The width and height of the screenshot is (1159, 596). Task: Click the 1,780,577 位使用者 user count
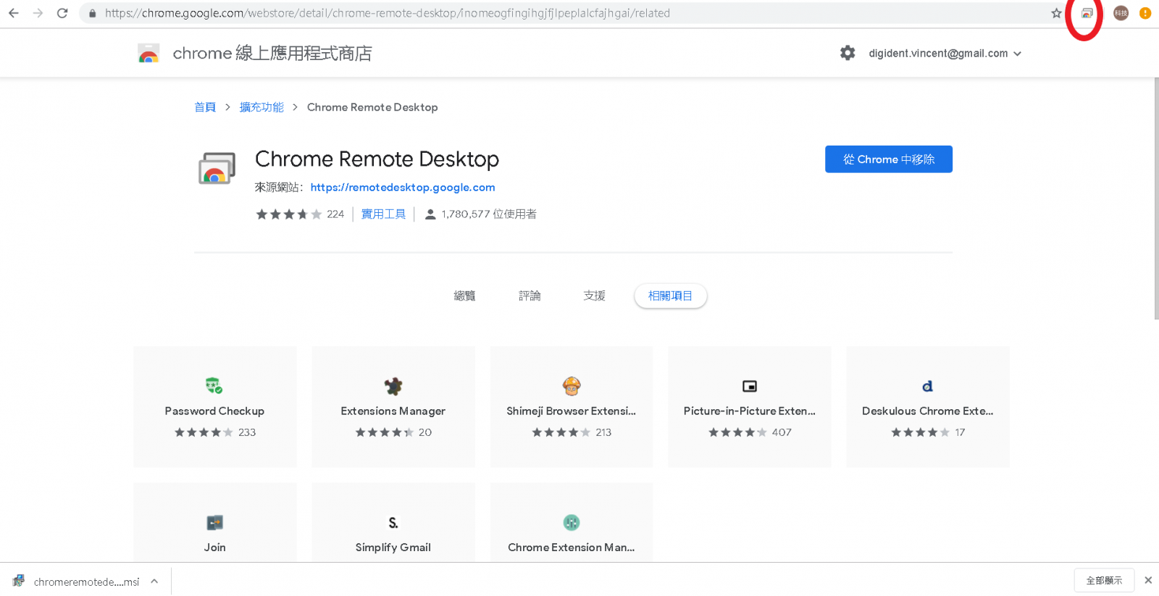tap(481, 214)
